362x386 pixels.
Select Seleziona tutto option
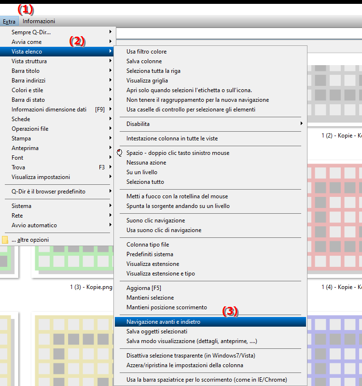pos(210,182)
